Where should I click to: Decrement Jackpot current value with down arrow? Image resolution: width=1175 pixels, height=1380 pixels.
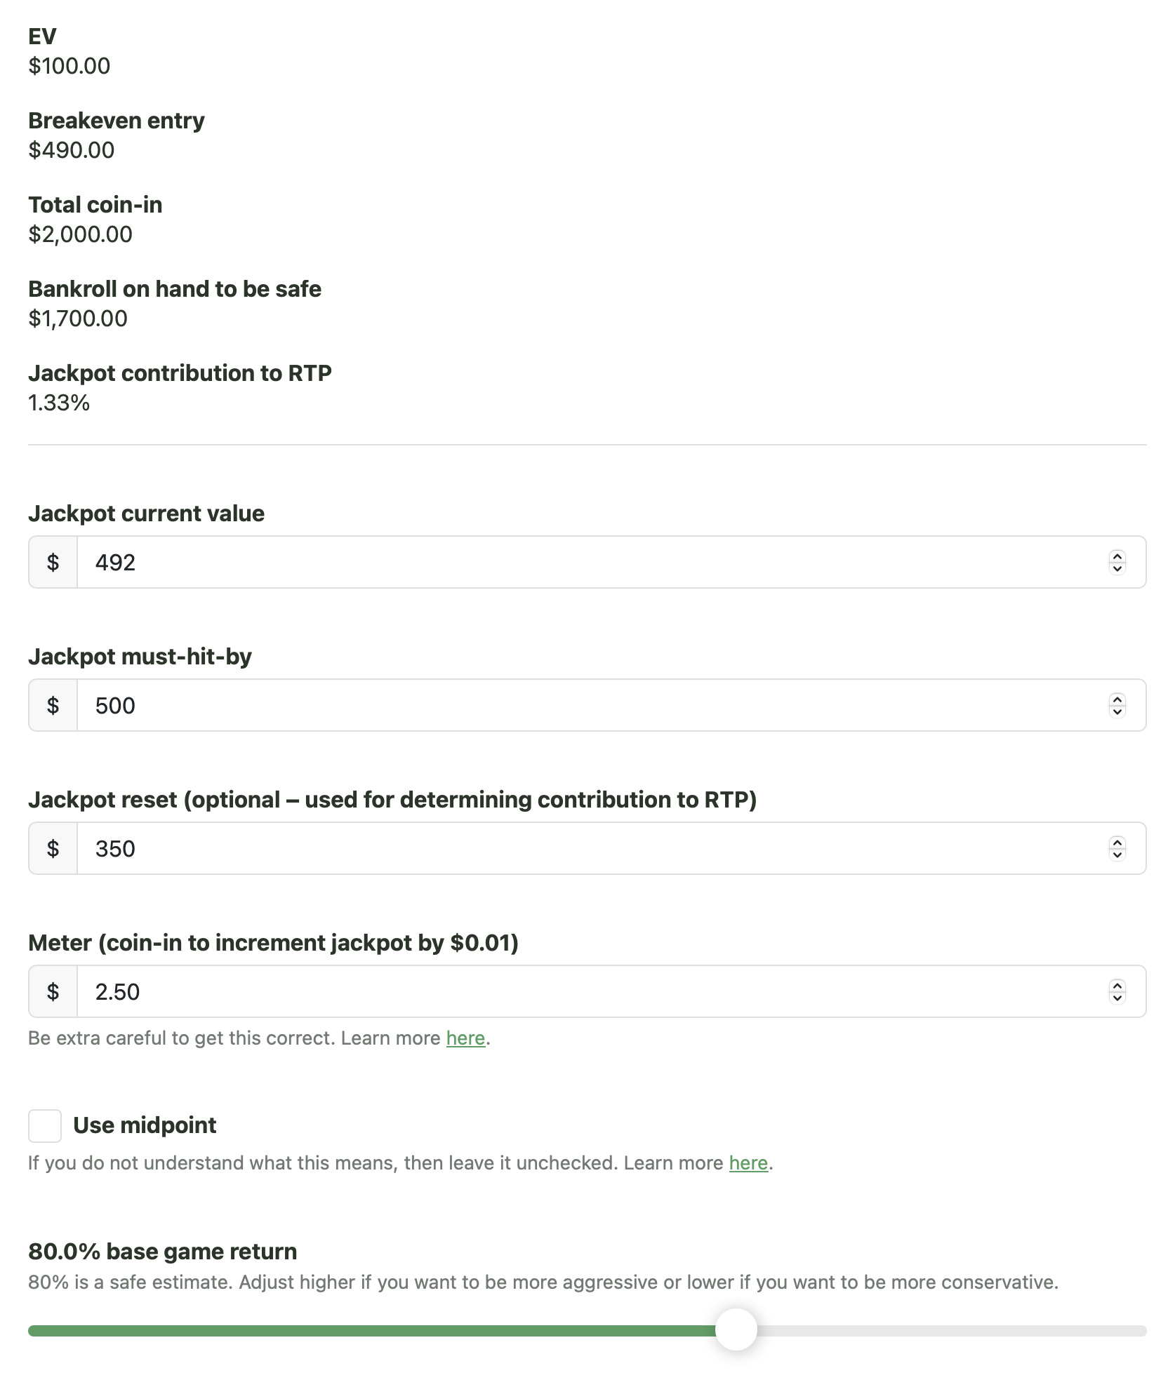1117,568
